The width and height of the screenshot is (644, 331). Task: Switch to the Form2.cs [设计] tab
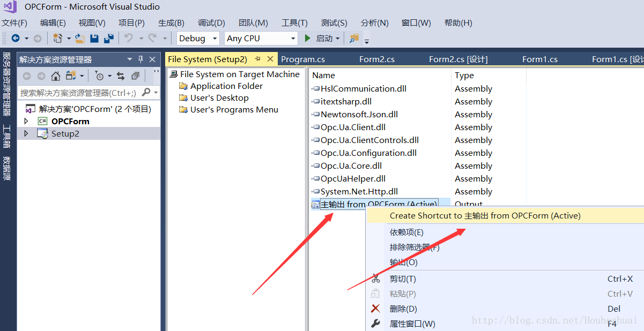458,59
